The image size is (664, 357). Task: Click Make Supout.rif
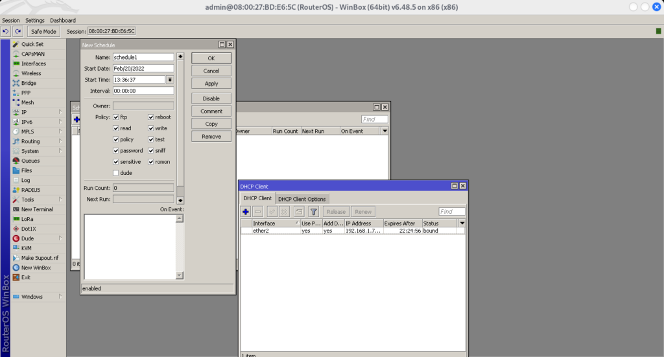[40, 258]
